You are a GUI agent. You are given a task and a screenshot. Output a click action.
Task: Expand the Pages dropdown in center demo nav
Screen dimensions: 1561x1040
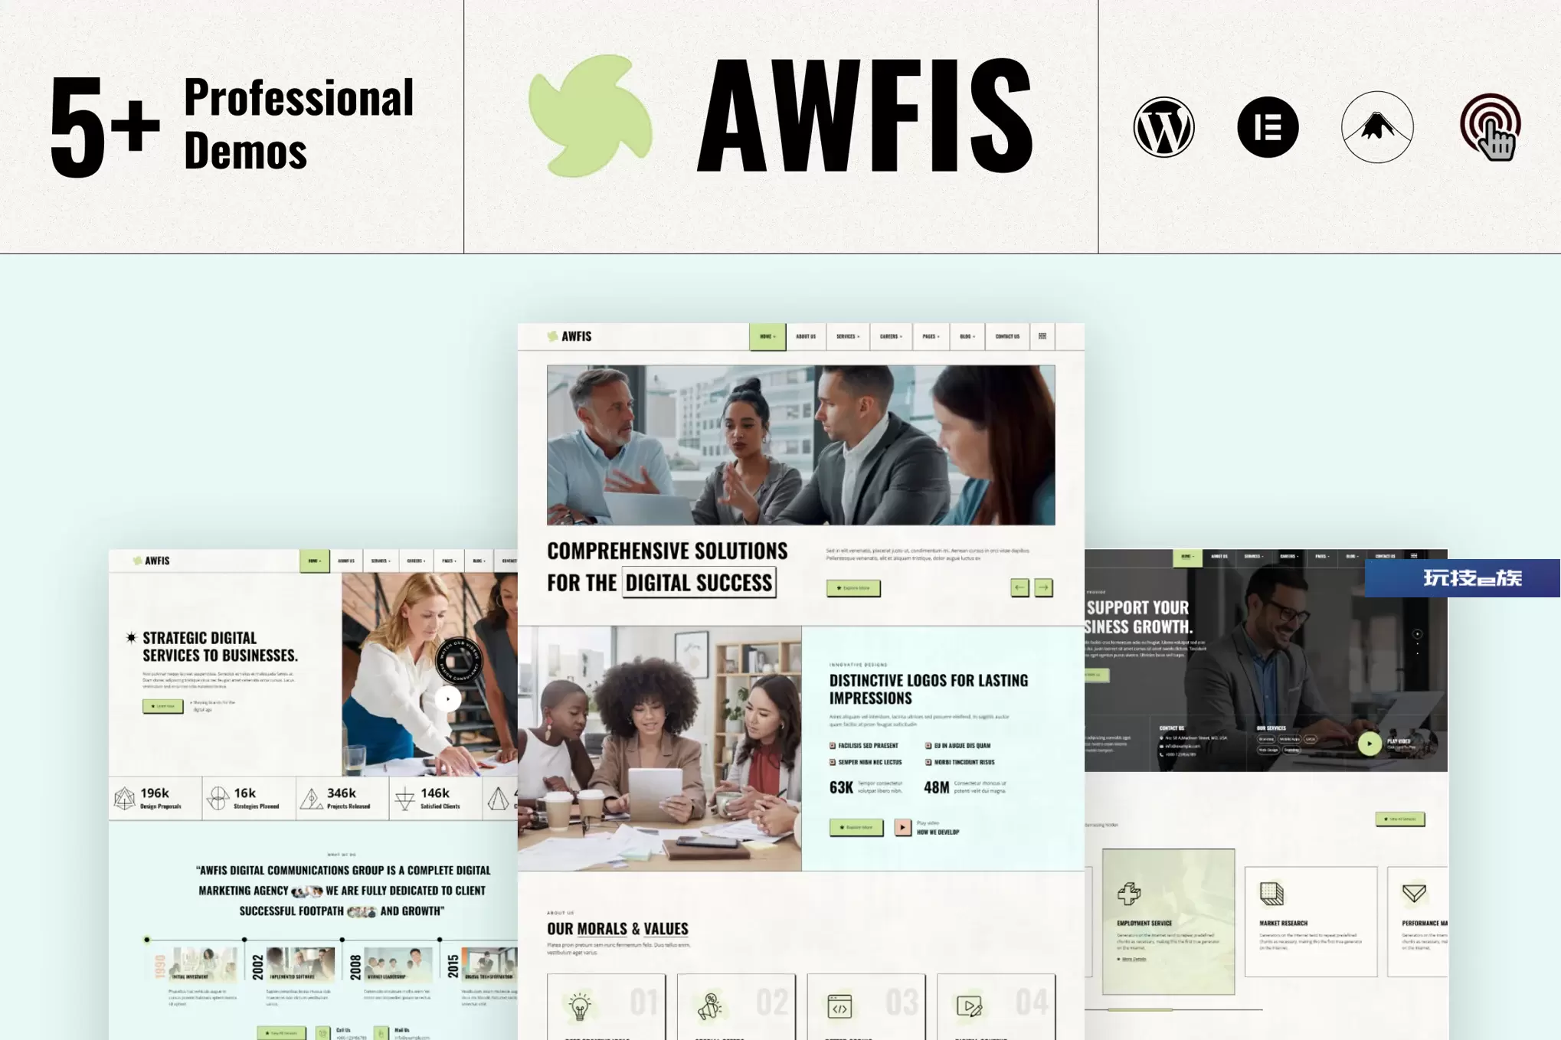point(931,336)
